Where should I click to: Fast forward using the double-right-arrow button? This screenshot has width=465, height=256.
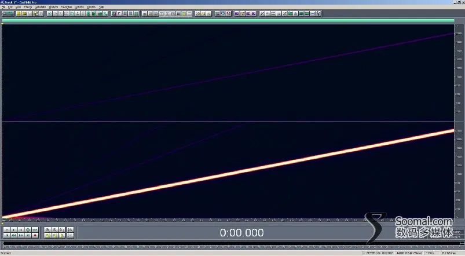(21, 236)
